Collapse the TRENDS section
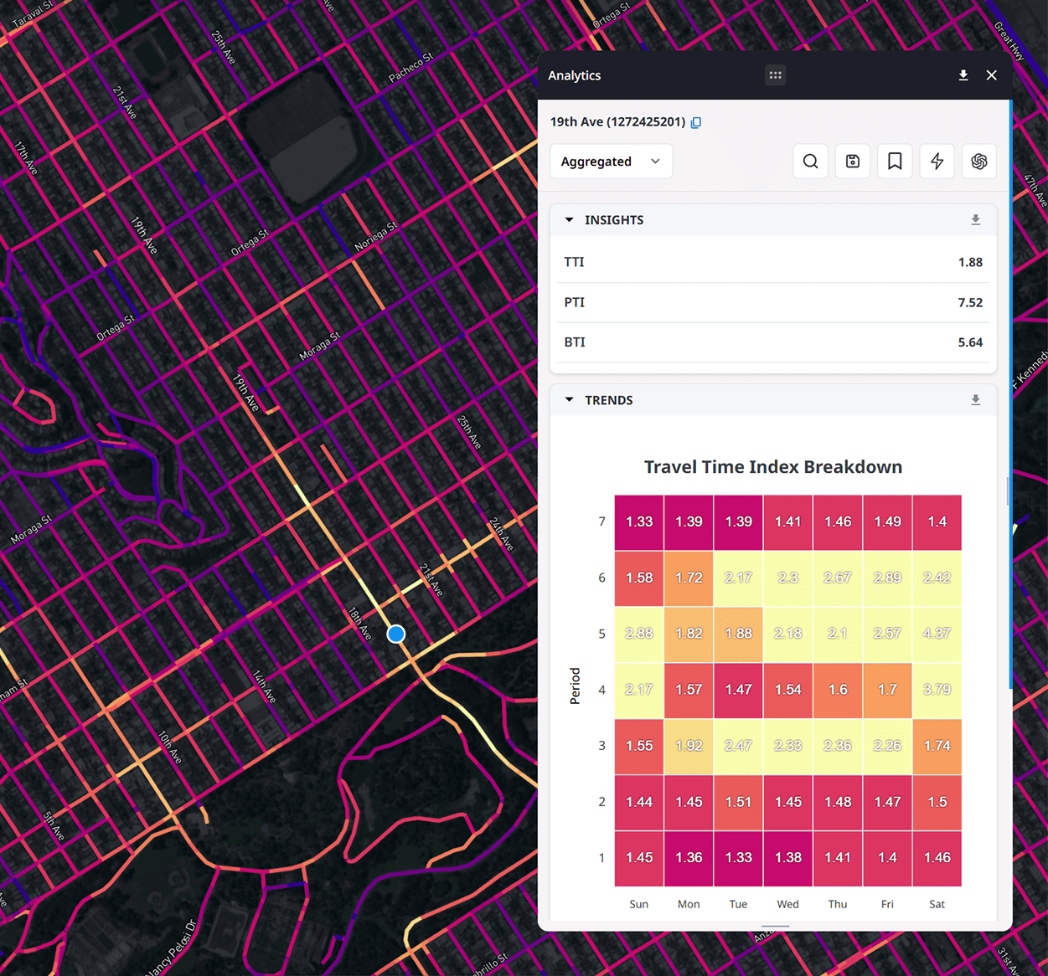1048x976 pixels. (x=570, y=400)
